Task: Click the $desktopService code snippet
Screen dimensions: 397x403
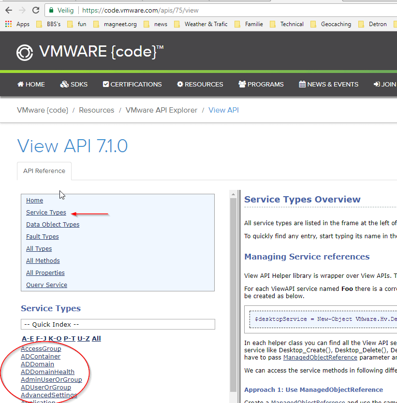Action: [x=325, y=319]
